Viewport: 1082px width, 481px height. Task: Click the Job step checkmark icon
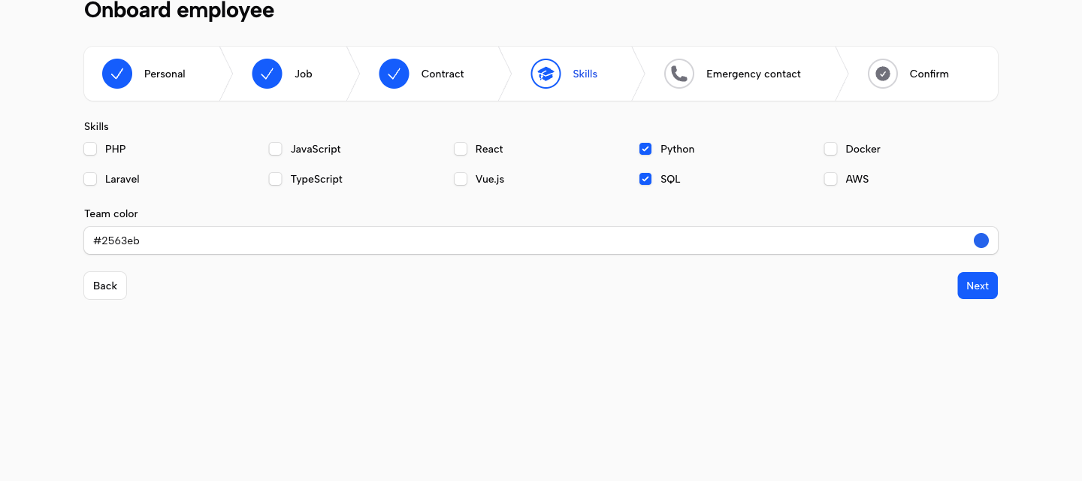point(267,74)
